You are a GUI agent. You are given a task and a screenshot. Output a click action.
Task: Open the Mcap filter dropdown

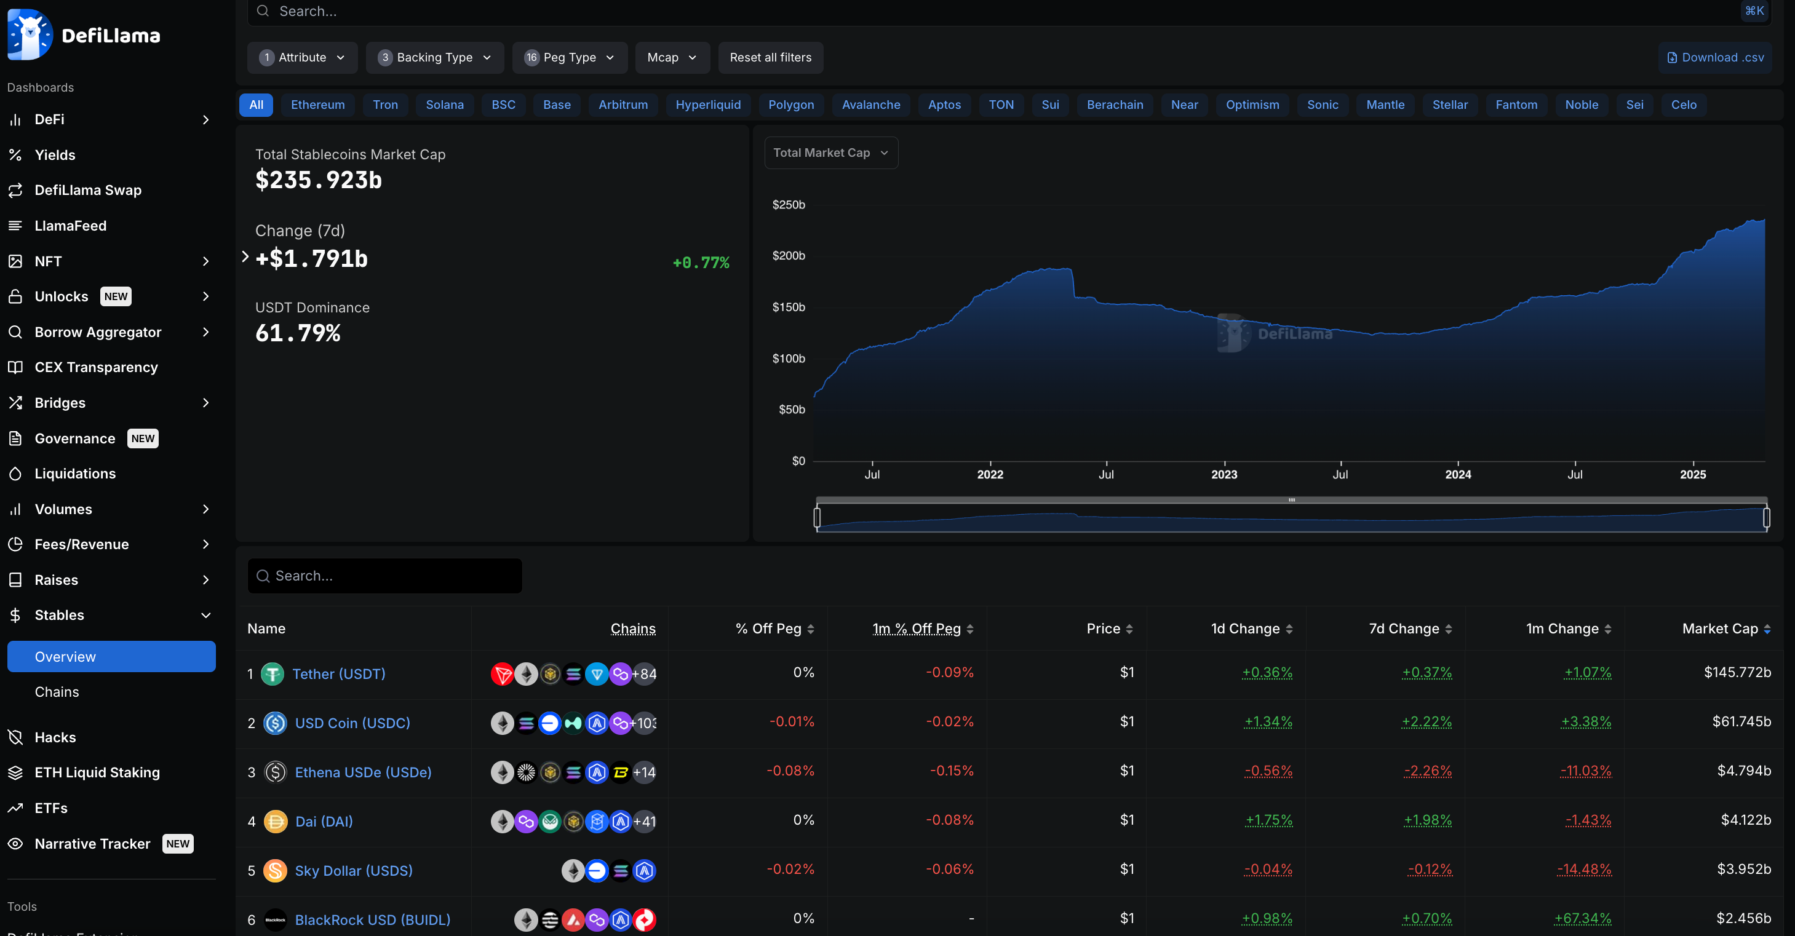point(672,57)
